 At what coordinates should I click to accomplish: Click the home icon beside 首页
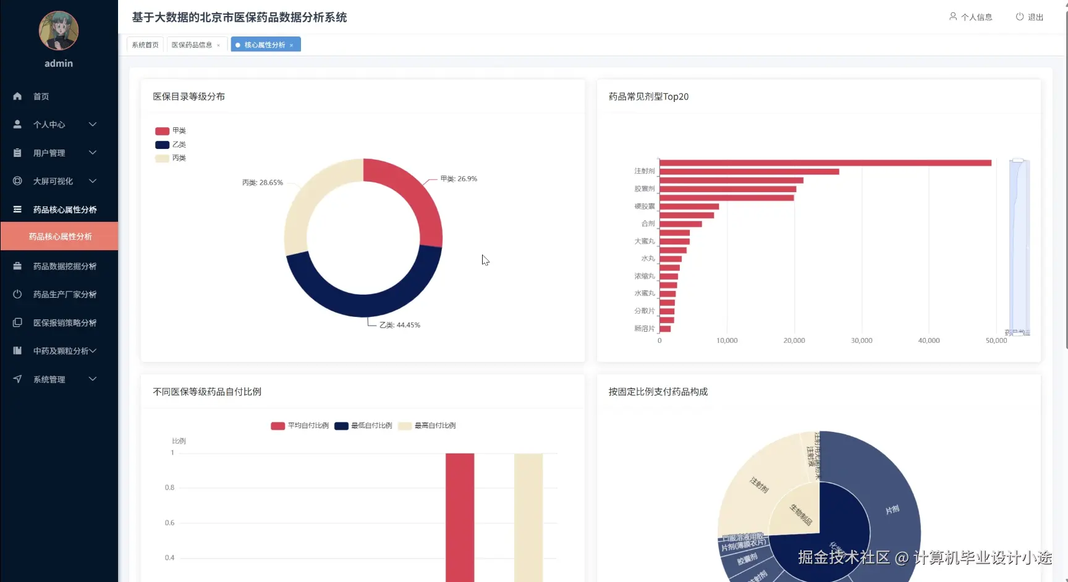(x=17, y=96)
